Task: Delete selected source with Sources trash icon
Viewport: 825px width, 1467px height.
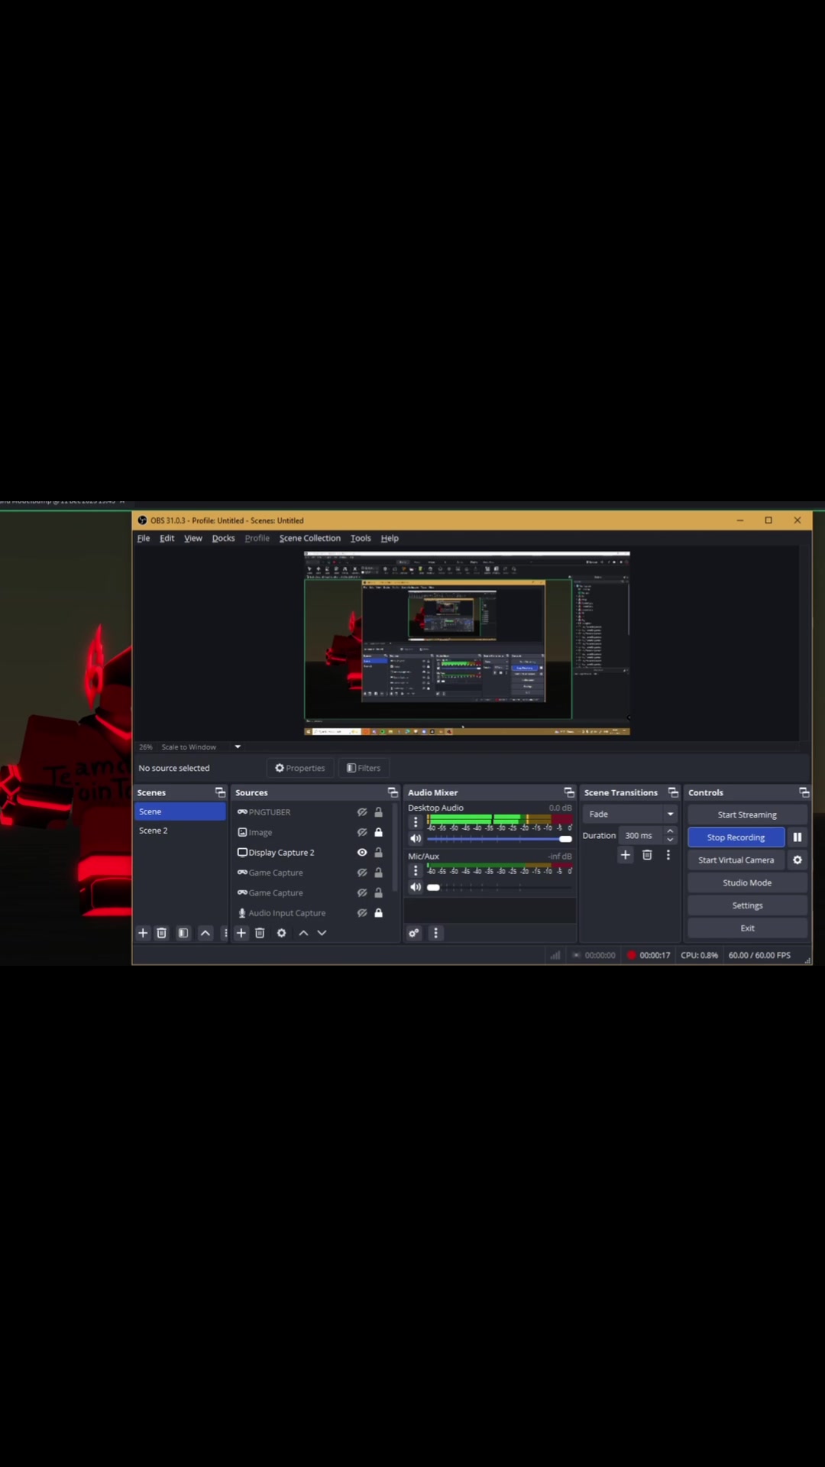Action: [260, 933]
